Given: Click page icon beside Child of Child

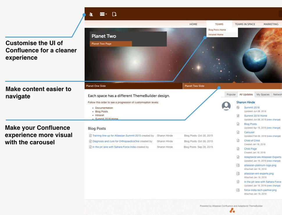Looking at the screenshot, I should coord(238,141).
